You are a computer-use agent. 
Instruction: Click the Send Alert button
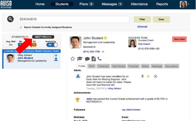pos(179,39)
